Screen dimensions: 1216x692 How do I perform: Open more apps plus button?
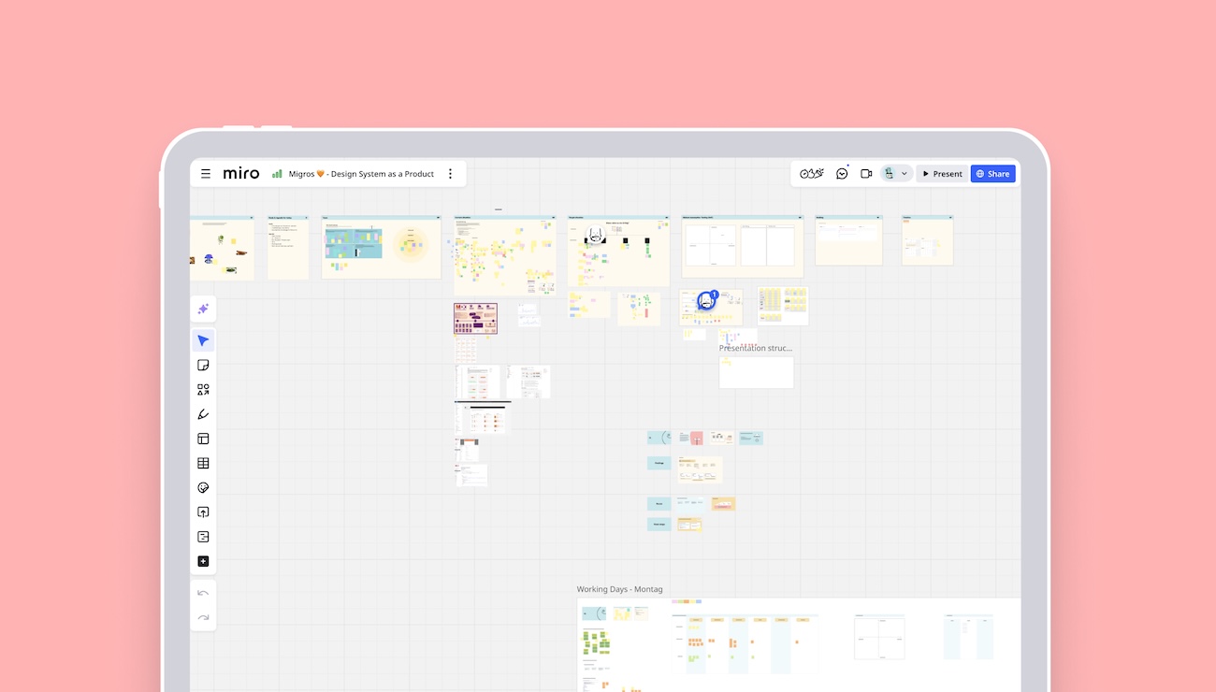[203, 561]
